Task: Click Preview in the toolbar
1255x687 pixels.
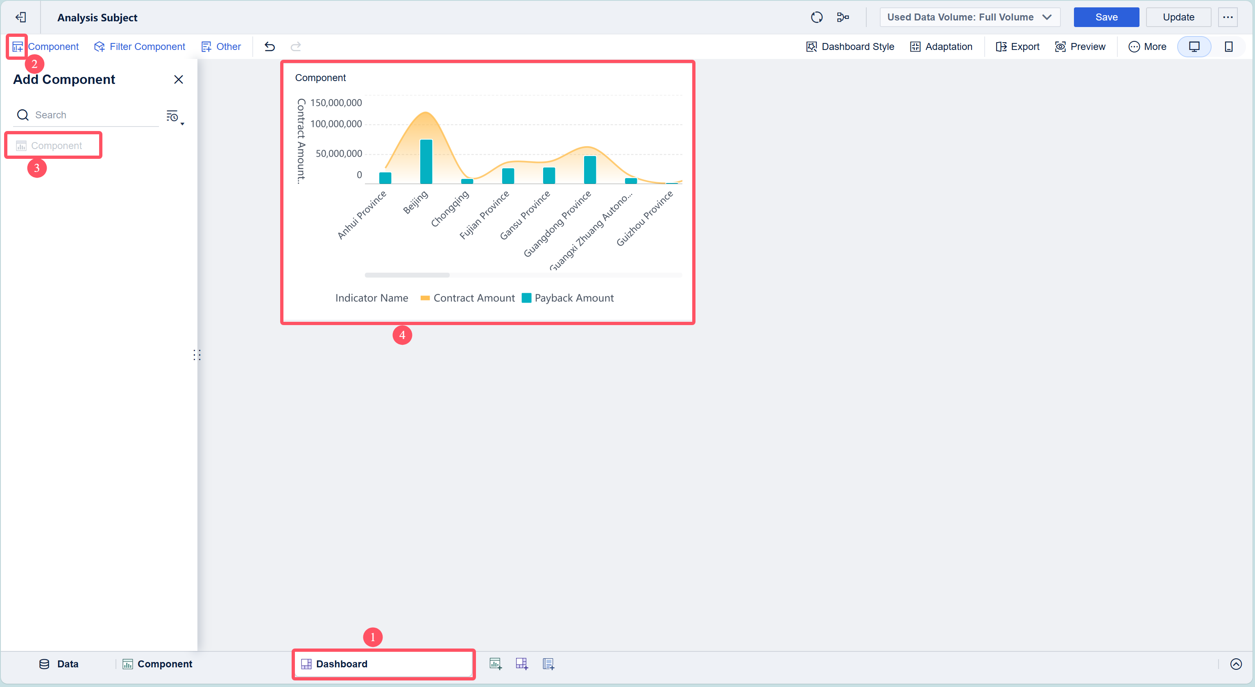Action: coord(1080,47)
